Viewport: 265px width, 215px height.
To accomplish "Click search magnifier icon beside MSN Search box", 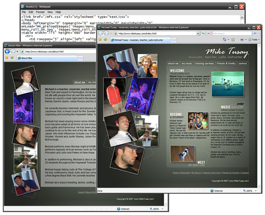I will pos(255,33).
